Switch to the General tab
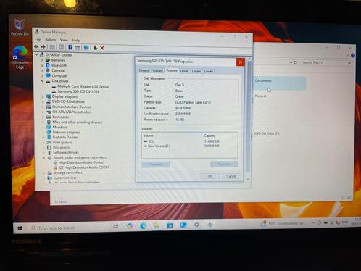Viewport: 361px width, 271px height. click(144, 70)
